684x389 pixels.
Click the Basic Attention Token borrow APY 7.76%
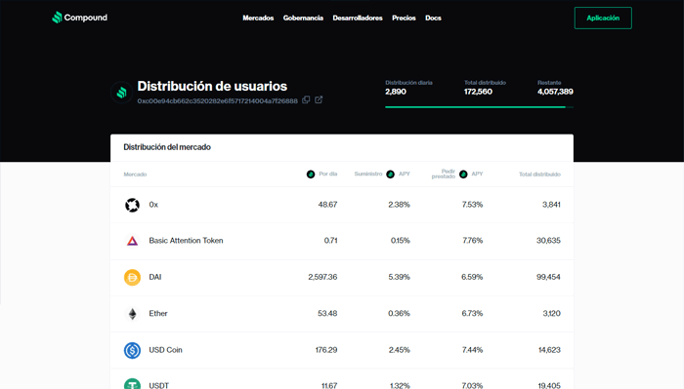[472, 241]
